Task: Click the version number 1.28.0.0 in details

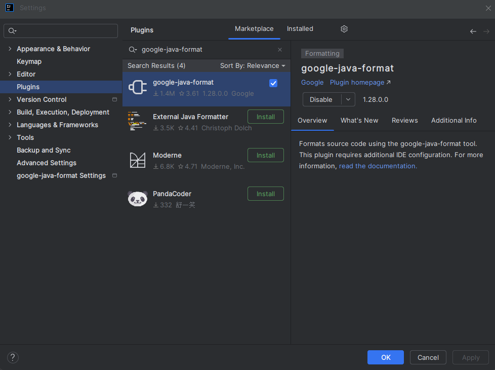Action: [x=376, y=100]
